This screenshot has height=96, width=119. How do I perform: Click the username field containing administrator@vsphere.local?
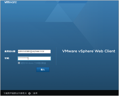34,52
